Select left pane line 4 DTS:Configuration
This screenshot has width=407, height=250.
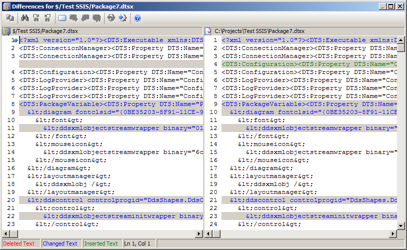(x=111, y=72)
